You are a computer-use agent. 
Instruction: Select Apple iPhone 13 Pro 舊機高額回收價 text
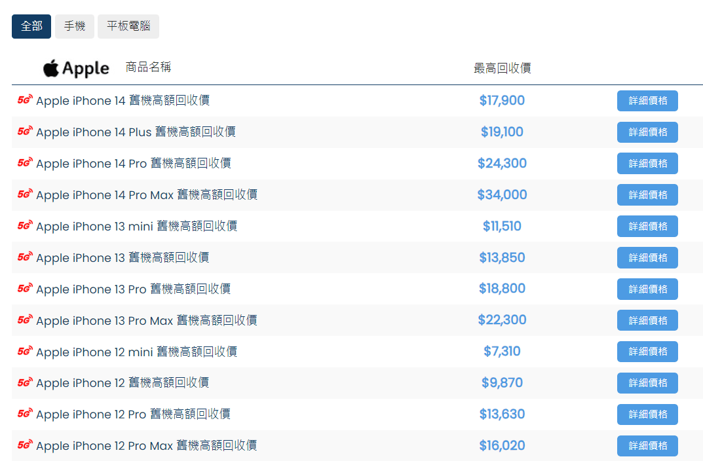(134, 289)
